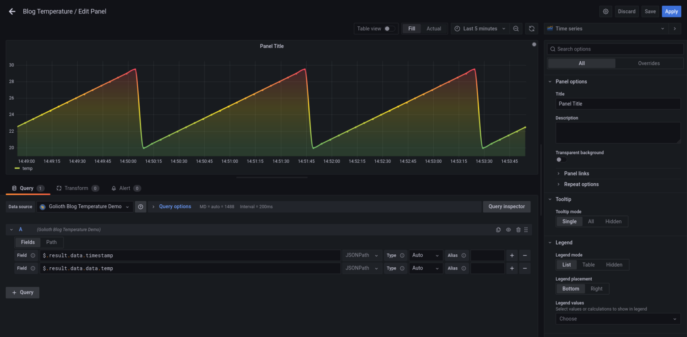Click the refresh dashboard icon
The image size is (687, 337).
tap(531, 28)
